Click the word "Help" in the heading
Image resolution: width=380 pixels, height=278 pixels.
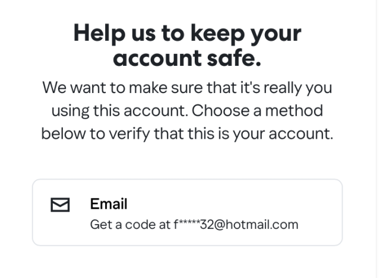click(99, 34)
